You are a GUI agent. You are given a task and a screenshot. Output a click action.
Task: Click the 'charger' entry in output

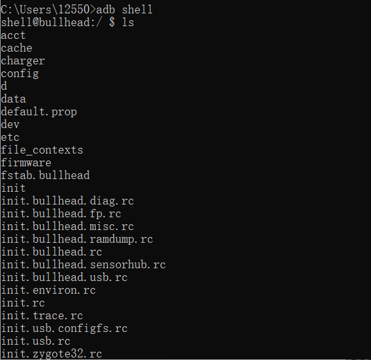point(23,61)
